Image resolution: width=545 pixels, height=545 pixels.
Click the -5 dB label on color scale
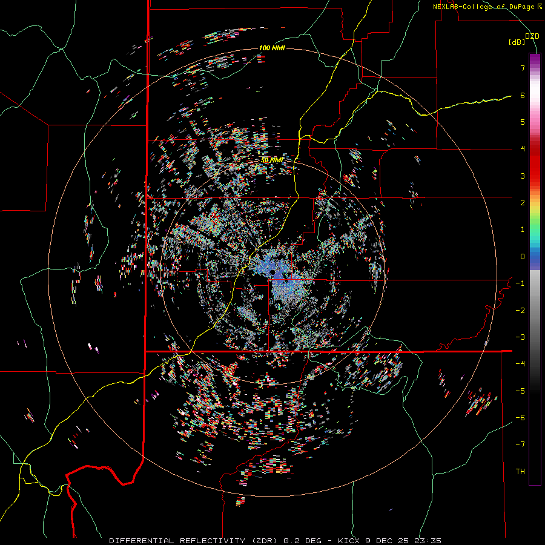click(520, 391)
